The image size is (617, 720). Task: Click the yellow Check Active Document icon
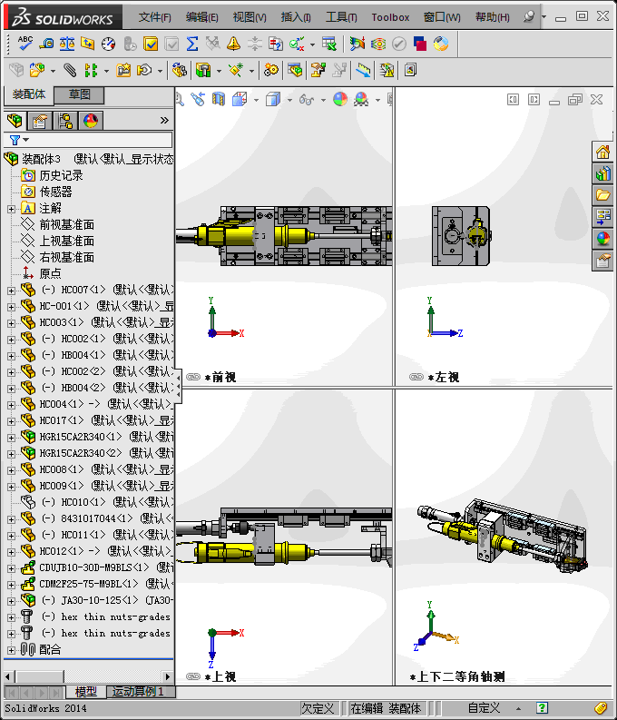(151, 44)
